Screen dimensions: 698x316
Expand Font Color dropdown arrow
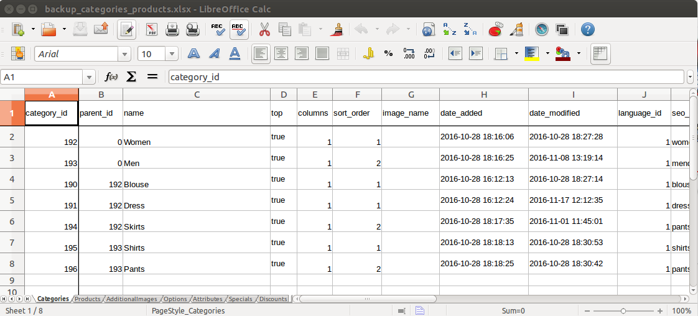pyautogui.click(x=579, y=54)
